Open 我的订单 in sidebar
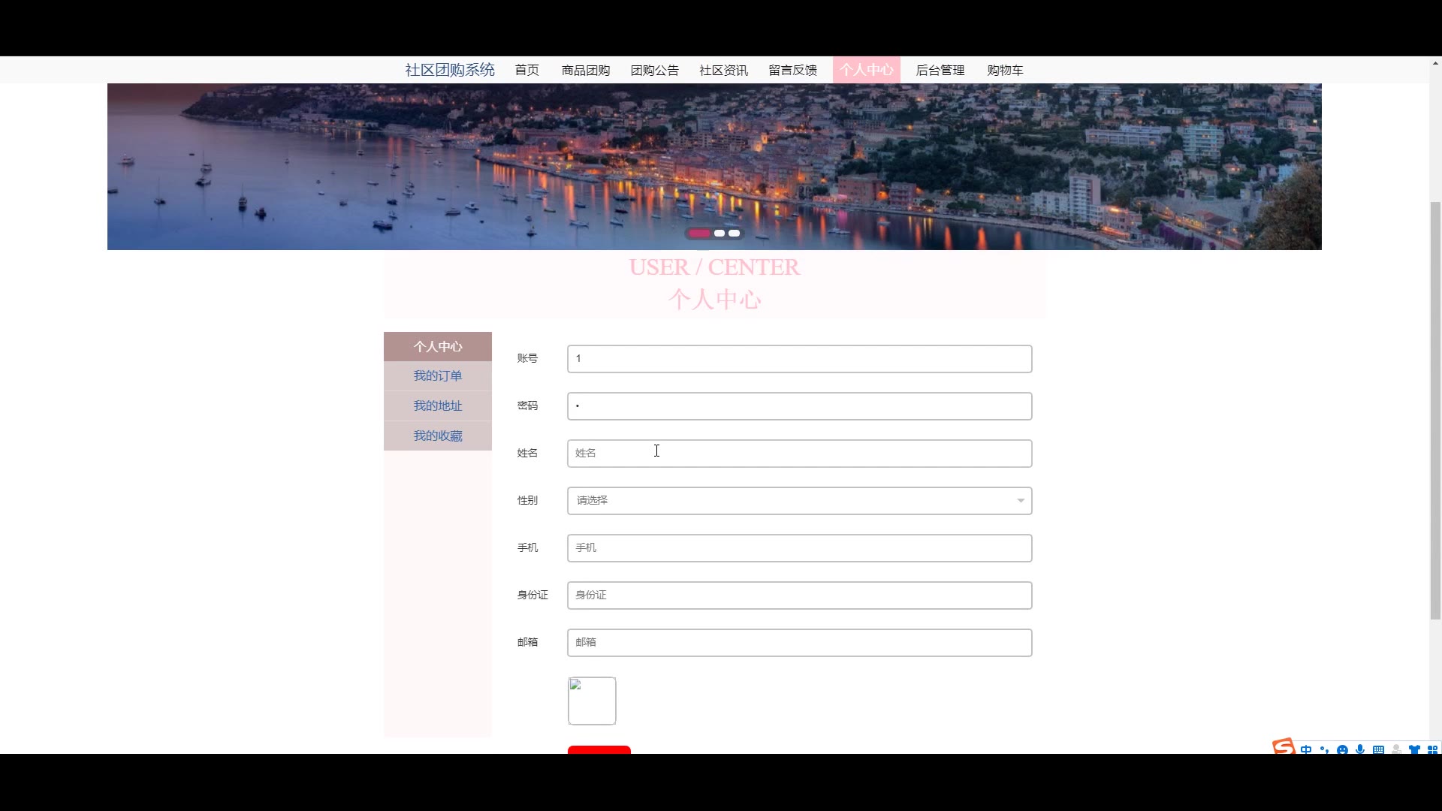This screenshot has height=811, width=1442. click(437, 375)
